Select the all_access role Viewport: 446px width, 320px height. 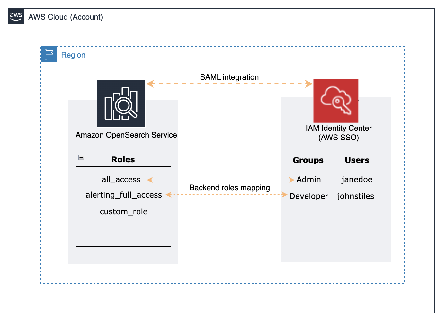(121, 180)
